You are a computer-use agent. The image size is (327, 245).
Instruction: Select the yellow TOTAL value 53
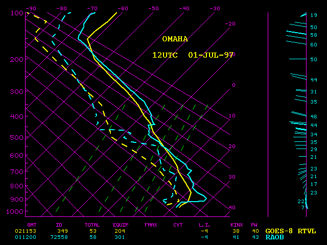point(93,231)
